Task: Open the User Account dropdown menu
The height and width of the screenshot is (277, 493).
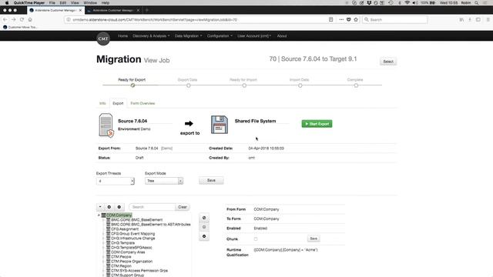Action: (x=254, y=36)
